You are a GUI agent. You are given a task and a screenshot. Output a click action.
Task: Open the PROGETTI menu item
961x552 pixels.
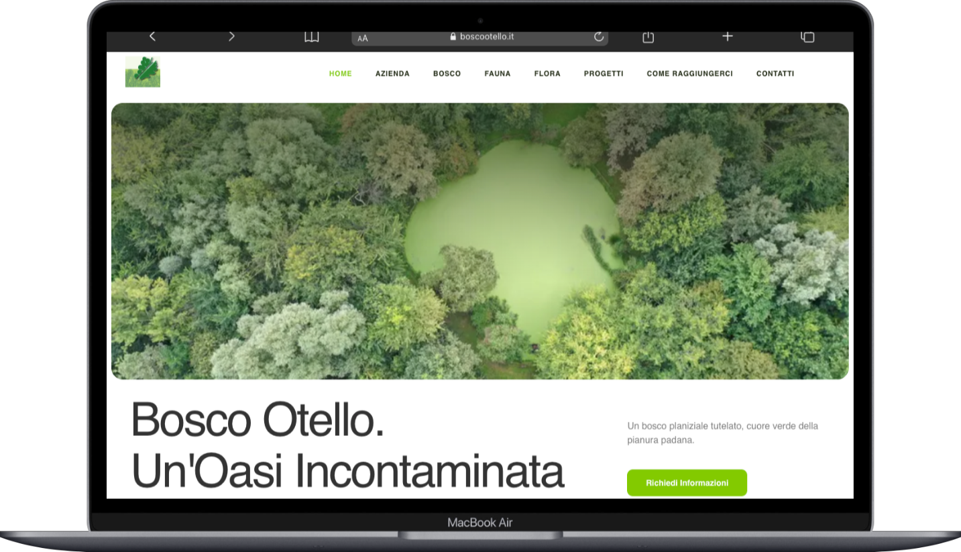[x=604, y=74]
